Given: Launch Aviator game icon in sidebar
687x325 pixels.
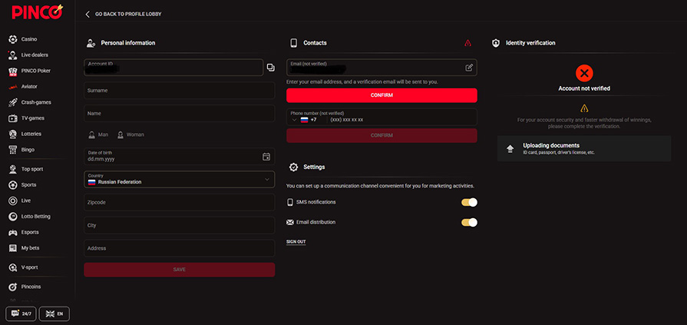Looking at the screenshot, I should coord(13,87).
